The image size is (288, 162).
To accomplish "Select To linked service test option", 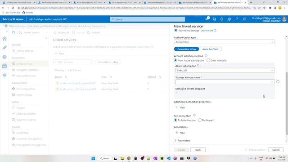I will [175, 120].
